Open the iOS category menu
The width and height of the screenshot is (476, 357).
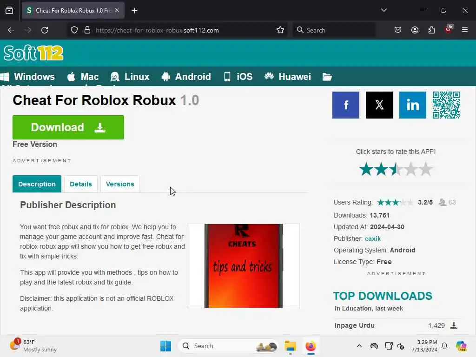[x=238, y=77]
